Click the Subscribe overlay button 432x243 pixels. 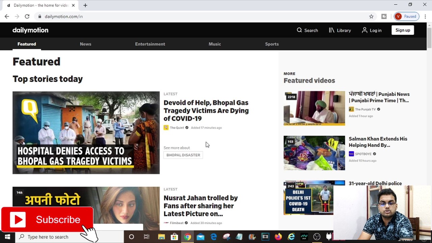(47, 219)
